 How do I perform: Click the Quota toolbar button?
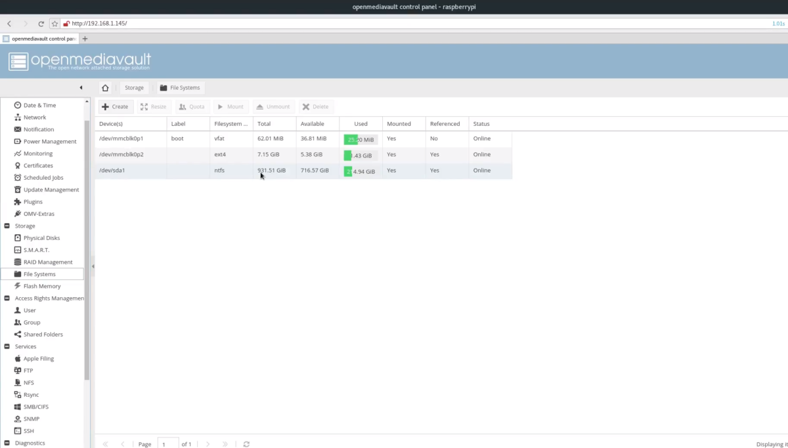coord(192,106)
